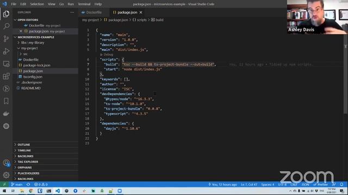The image size is (348, 195).
Task: Click scripts in the breadcrumb
Action: coord(141,20)
